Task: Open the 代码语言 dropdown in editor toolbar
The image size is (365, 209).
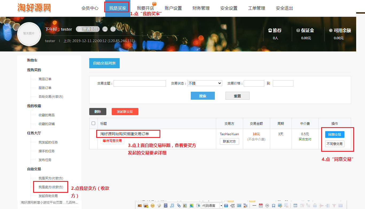Action: click(x=212, y=206)
